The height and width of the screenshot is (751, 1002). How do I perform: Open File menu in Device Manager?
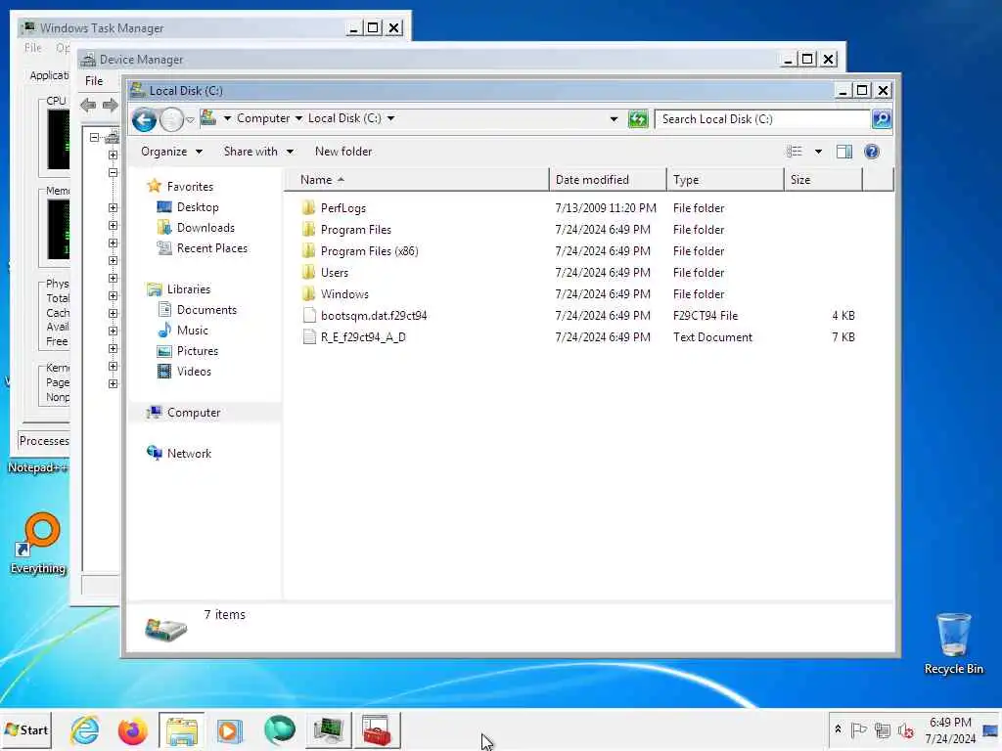94,81
